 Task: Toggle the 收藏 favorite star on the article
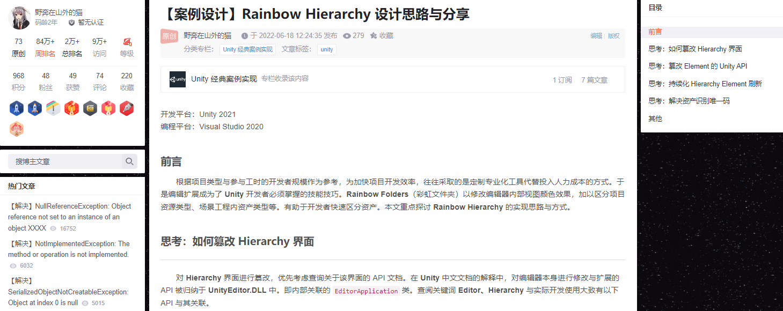click(x=372, y=36)
